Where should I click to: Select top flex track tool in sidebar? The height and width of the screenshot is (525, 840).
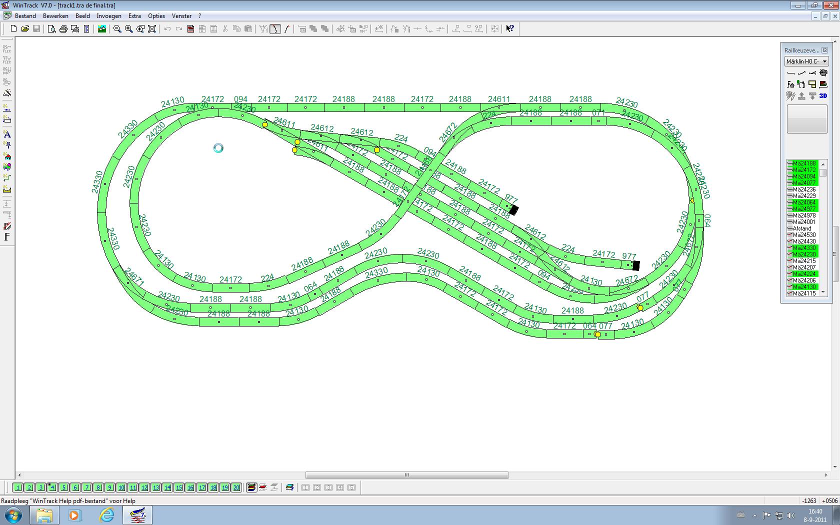click(x=7, y=49)
